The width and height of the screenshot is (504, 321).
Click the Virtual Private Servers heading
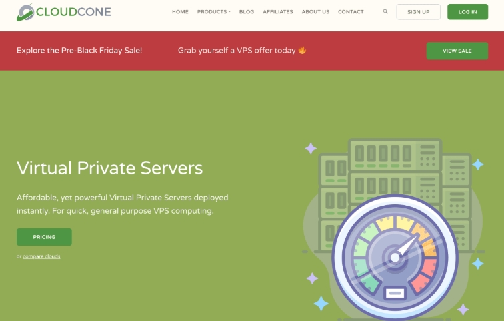click(x=109, y=167)
